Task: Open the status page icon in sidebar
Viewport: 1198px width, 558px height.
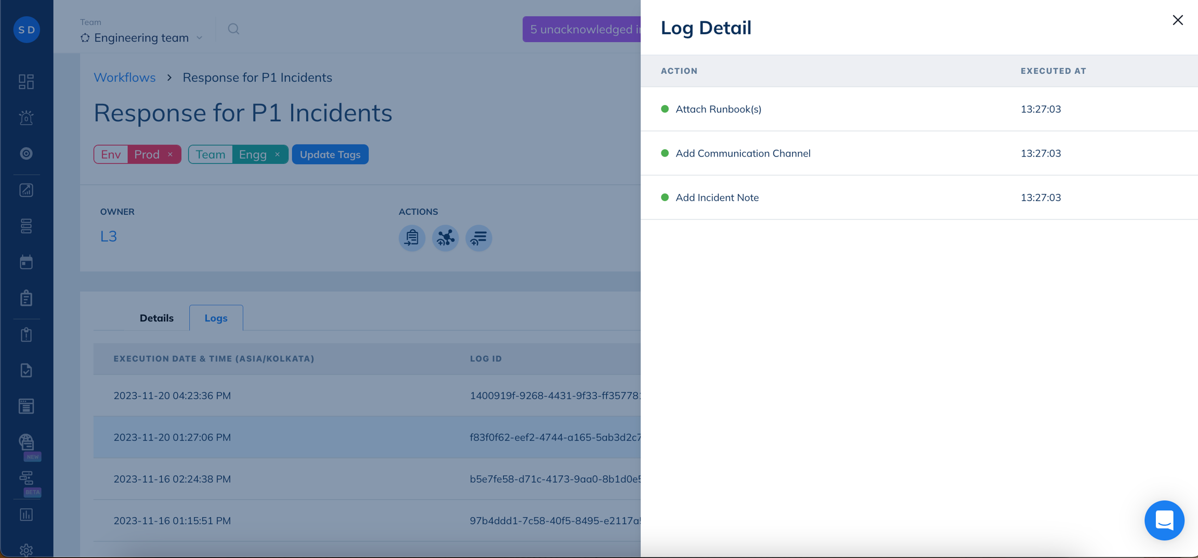Action: pos(27,406)
